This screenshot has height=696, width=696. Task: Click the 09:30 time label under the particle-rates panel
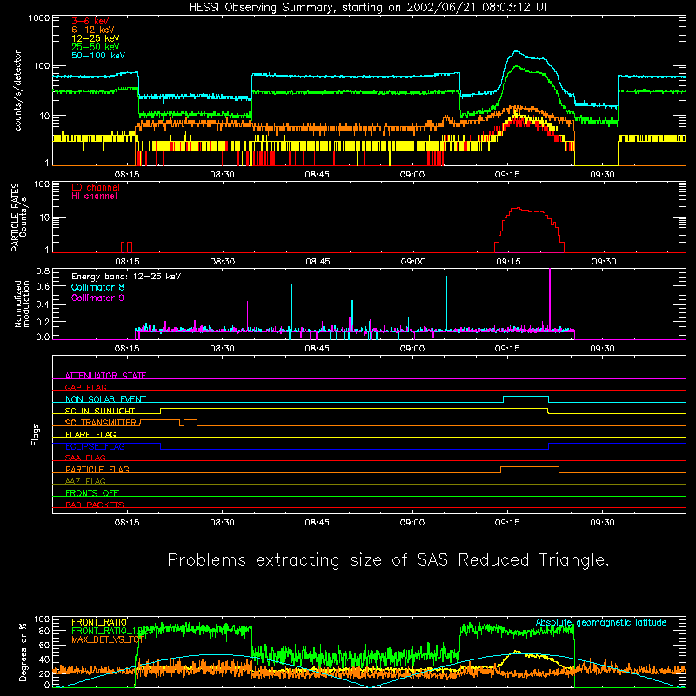[604, 262]
